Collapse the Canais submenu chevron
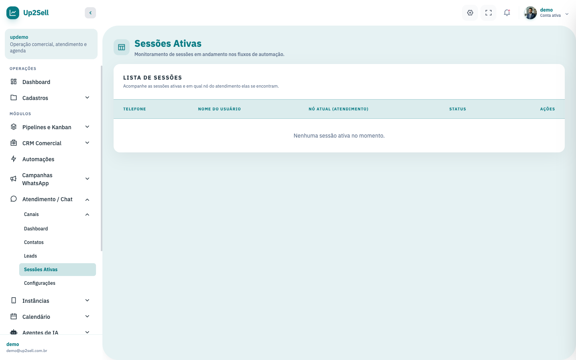576x360 pixels. (x=87, y=214)
